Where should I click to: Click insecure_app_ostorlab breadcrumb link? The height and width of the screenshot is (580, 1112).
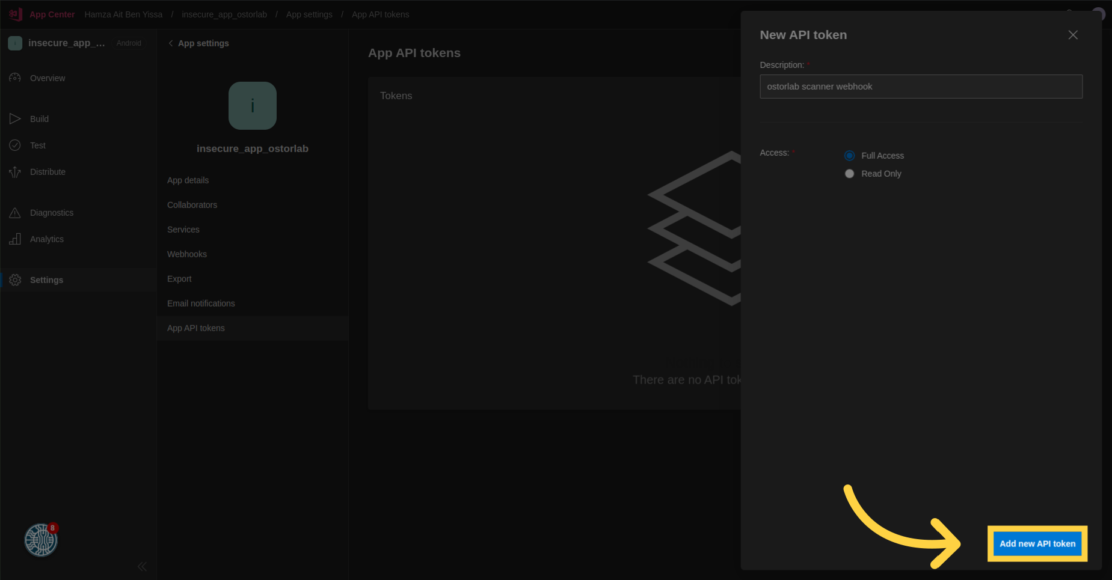224,14
